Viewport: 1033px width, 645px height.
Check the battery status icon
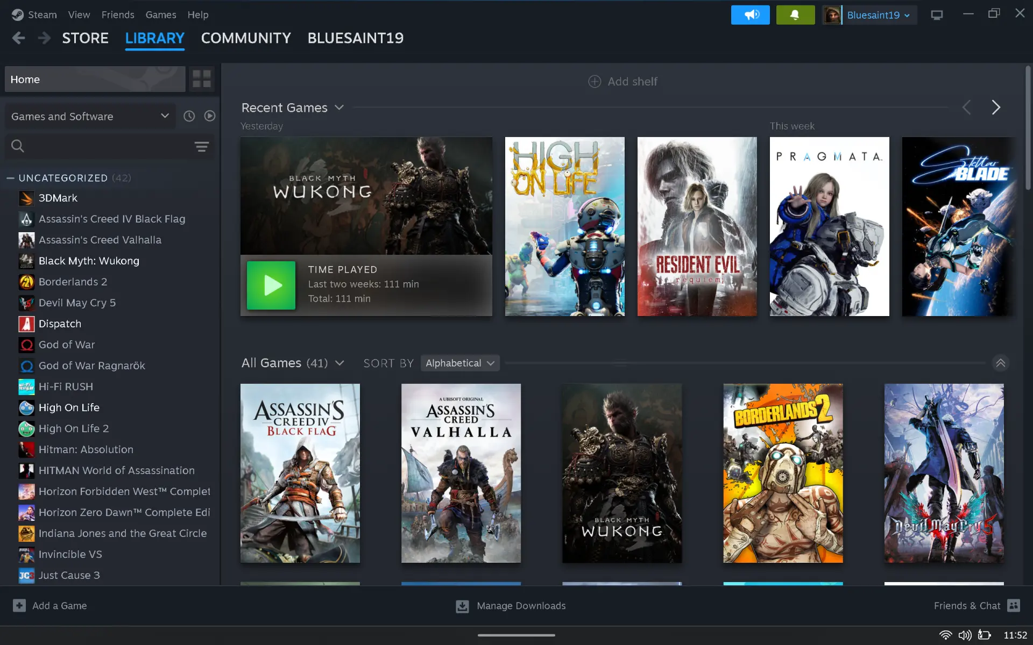(x=984, y=635)
